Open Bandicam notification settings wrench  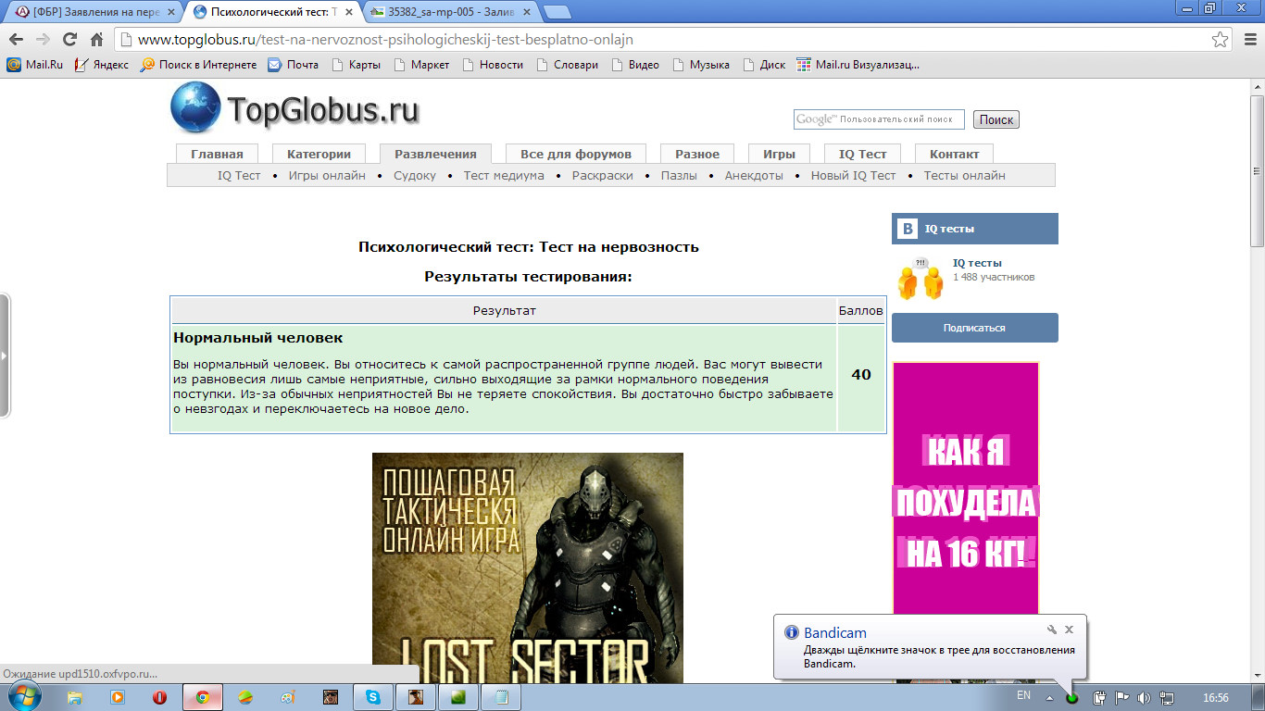[x=1052, y=630]
